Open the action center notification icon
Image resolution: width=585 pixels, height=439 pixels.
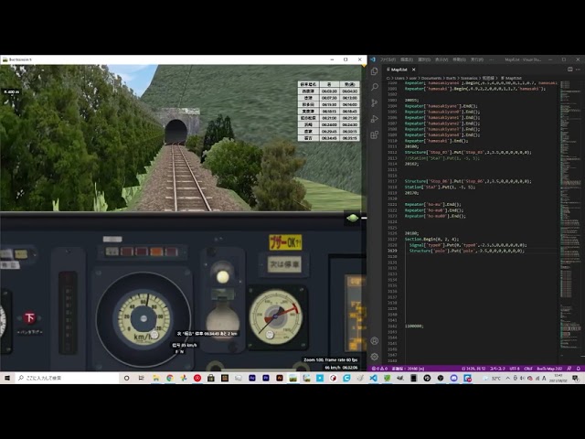576,378
